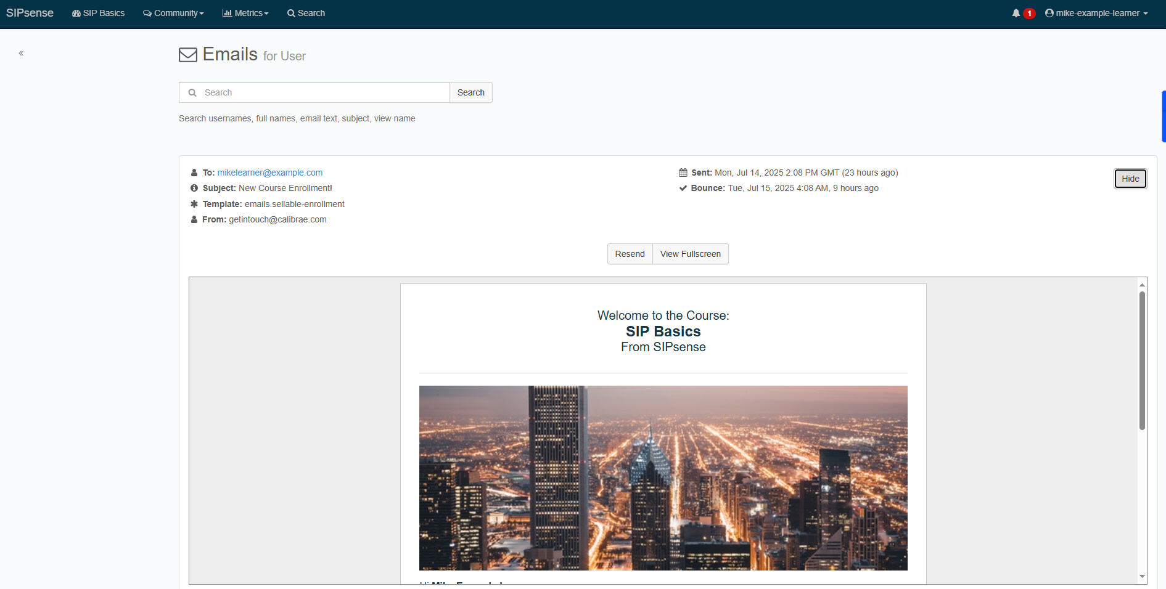Viewport: 1166px width, 589px height.
Task: Click the Bounce timestamp 'Tue, Jul 15, 2025' text
Action: (x=761, y=188)
